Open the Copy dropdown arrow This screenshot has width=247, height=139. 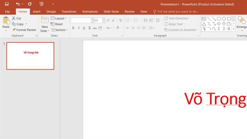pyautogui.click(x=26, y=24)
